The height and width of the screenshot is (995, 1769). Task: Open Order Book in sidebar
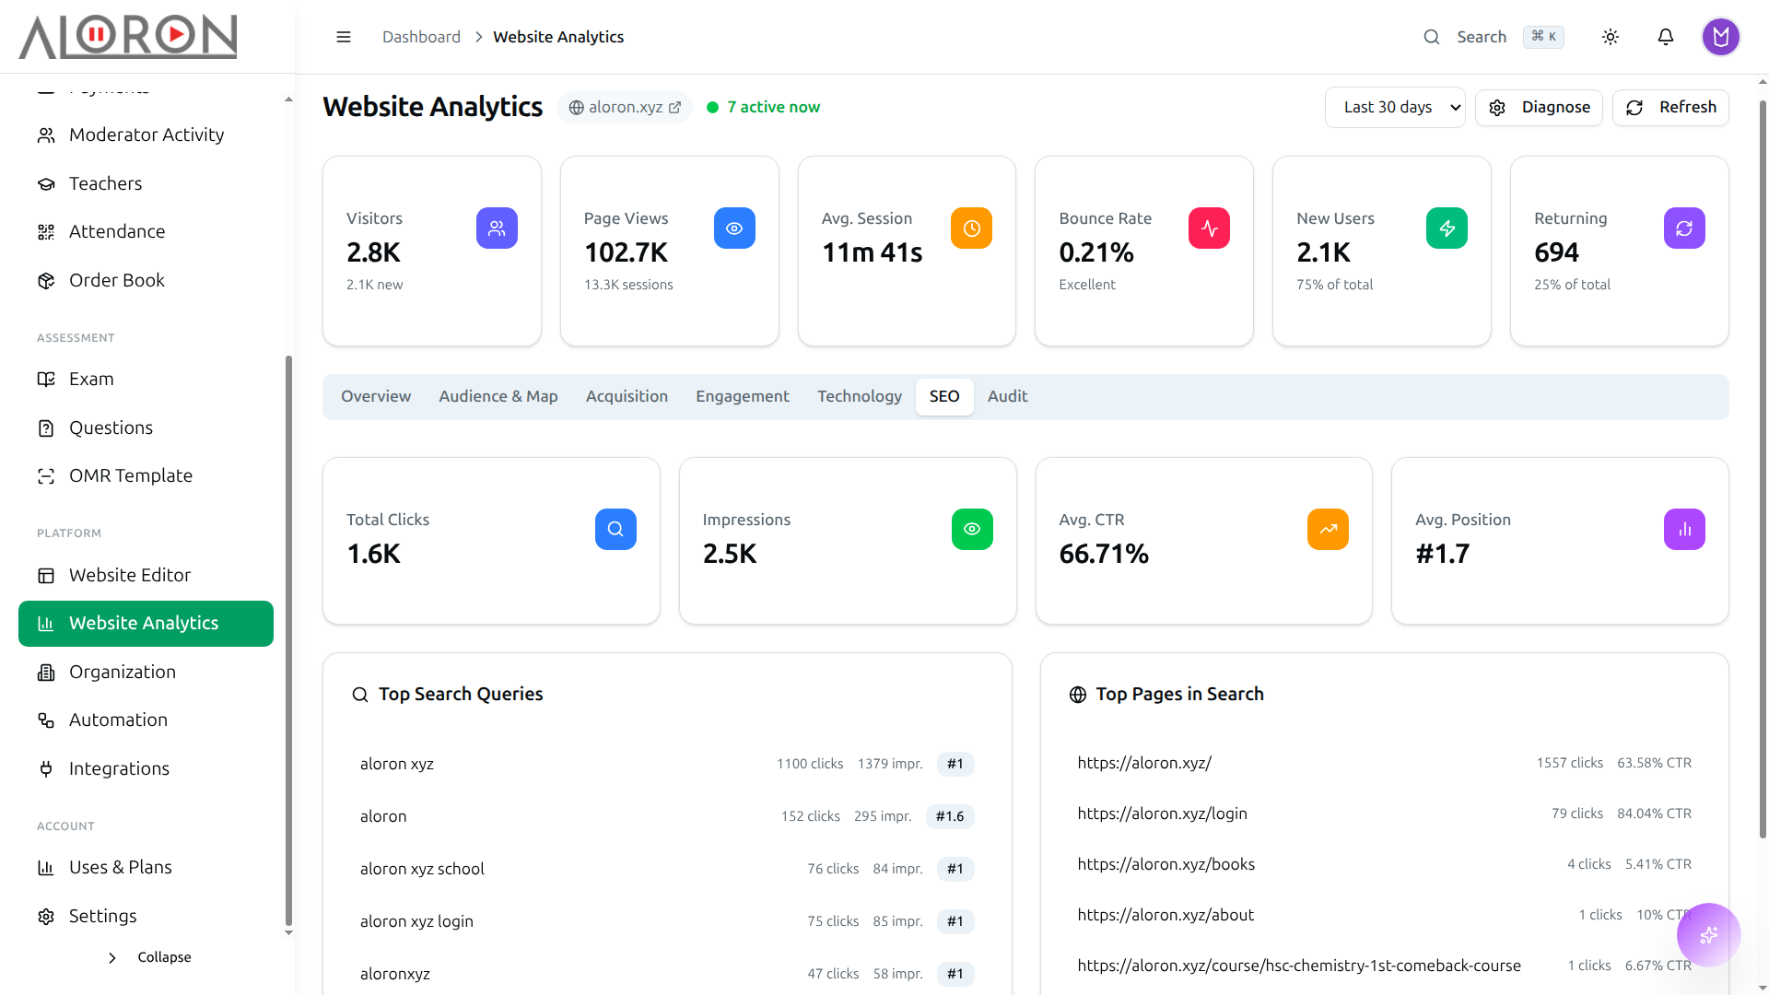[146, 280]
